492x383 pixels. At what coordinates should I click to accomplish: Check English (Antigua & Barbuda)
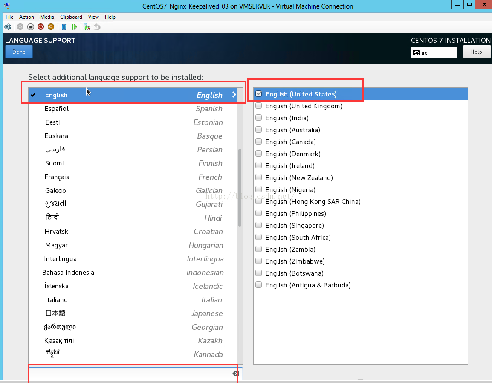coord(258,284)
